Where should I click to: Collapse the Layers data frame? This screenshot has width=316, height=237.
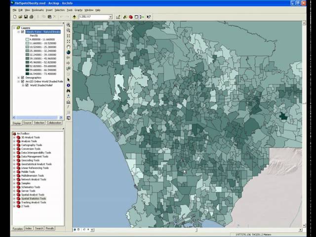tap(14, 28)
